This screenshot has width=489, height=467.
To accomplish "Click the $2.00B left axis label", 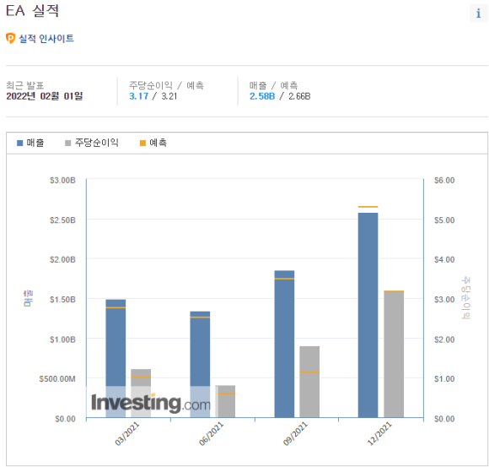I will tap(62, 259).
